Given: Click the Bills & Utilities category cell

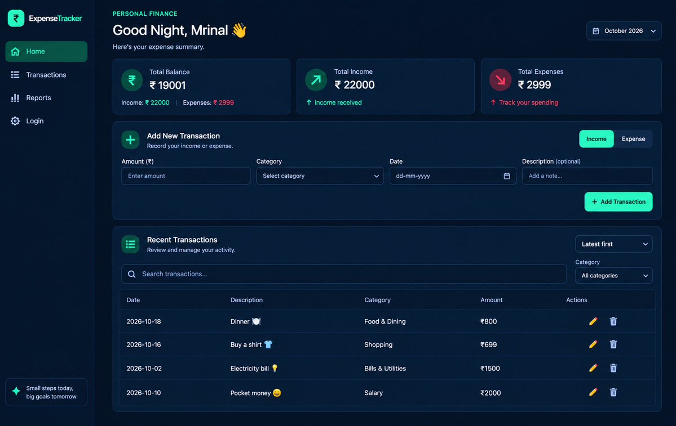Looking at the screenshot, I should tap(385, 369).
